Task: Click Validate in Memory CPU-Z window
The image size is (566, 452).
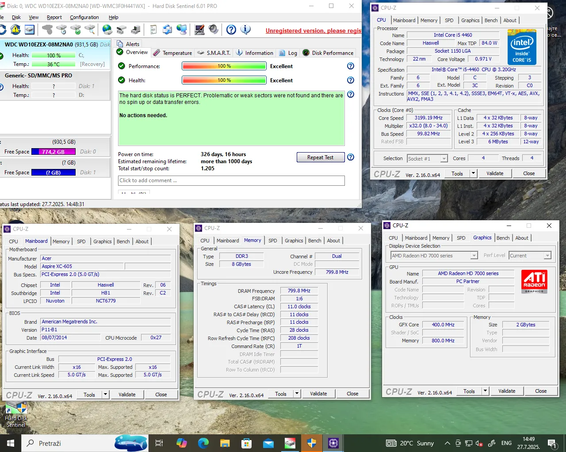Action: tap(318, 394)
